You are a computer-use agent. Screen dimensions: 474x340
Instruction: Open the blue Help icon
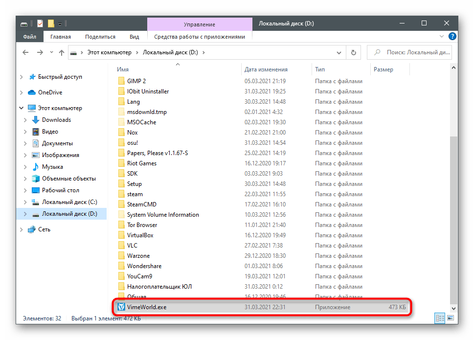coord(452,36)
